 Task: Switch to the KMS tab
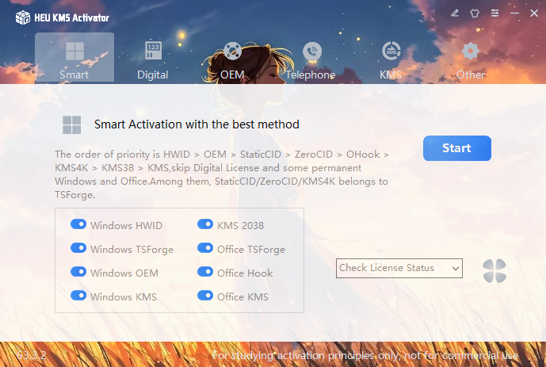point(391,60)
